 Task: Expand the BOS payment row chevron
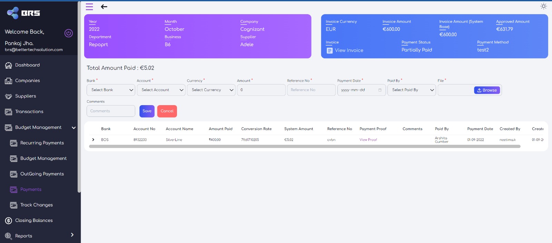coord(93,140)
